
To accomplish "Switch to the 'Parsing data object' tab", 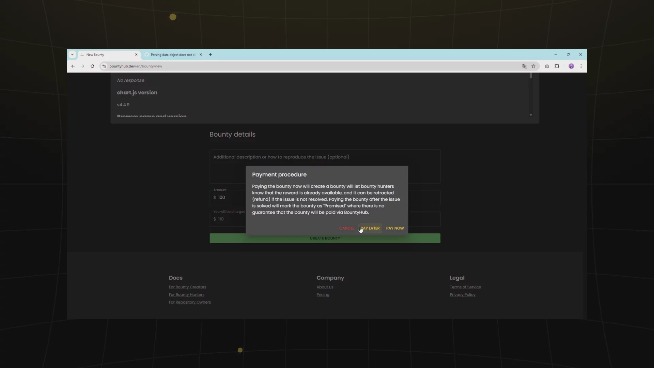I will [x=170, y=55].
